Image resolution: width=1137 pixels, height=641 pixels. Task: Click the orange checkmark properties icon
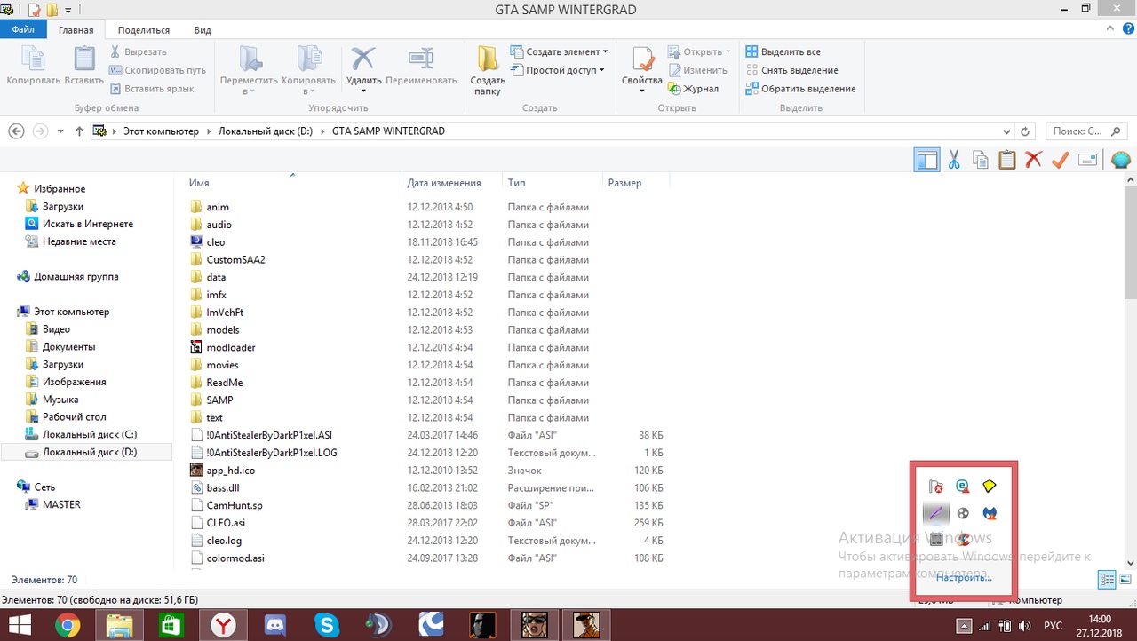1060,161
